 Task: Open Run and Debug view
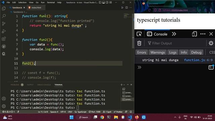coord(4,31)
